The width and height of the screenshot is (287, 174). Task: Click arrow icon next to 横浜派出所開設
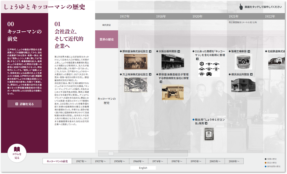251,74
